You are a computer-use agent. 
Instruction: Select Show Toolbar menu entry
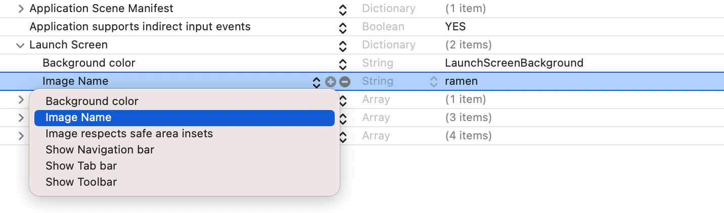[x=81, y=182]
